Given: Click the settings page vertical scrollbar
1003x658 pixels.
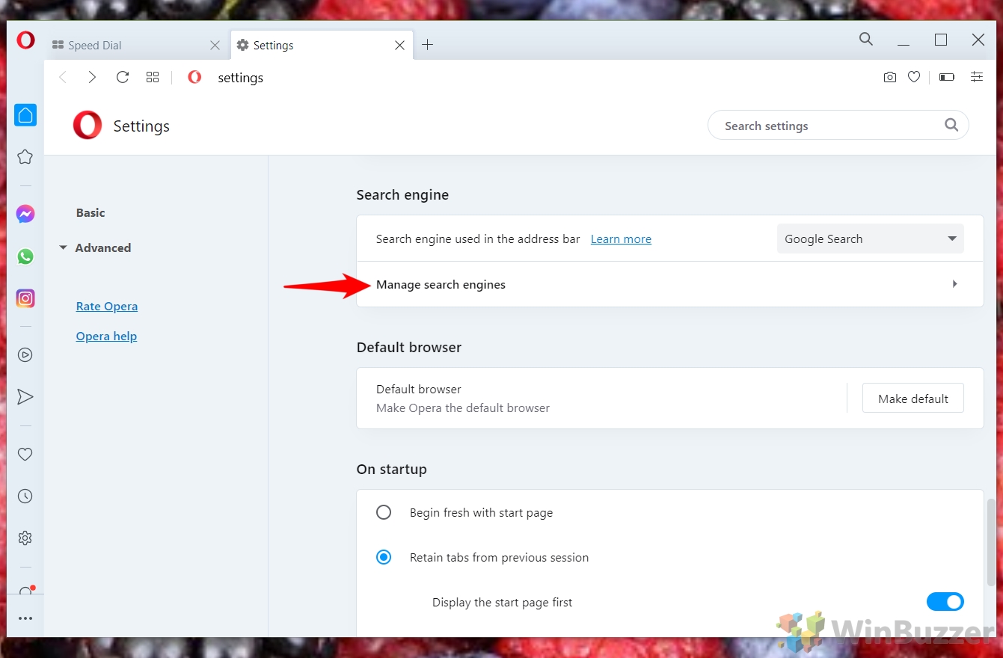Looking at the screenshot, I should 993,542.
